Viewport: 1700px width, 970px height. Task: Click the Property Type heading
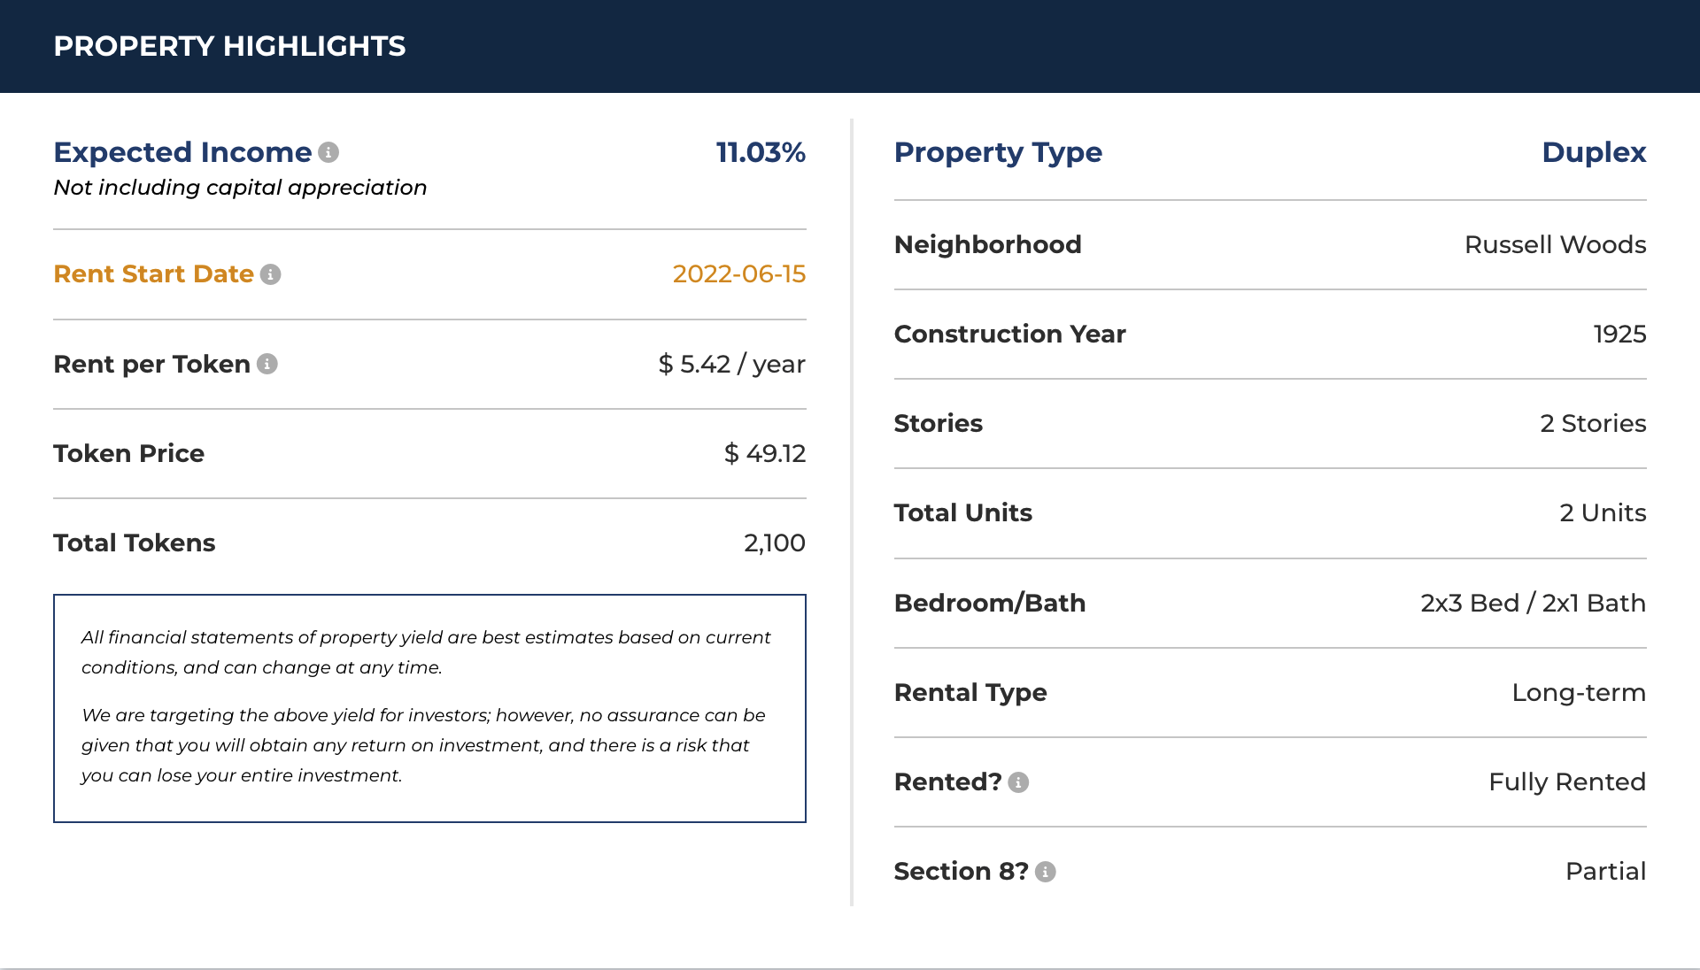(998, 152)
